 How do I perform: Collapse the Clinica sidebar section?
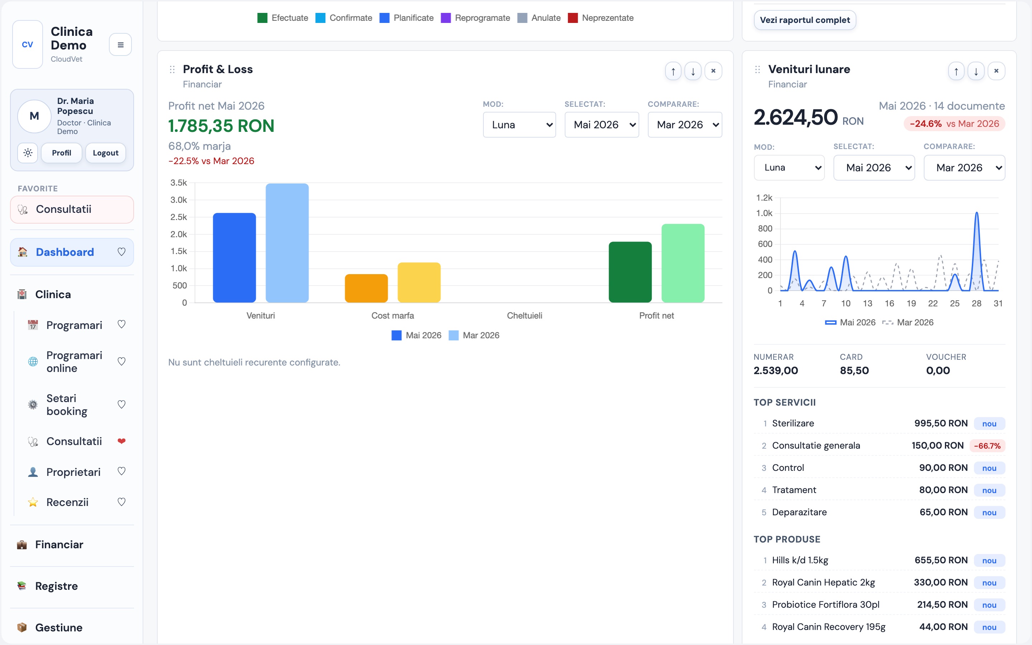coord(72,294)
